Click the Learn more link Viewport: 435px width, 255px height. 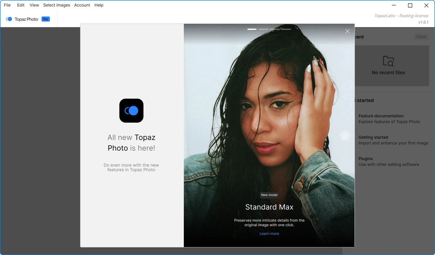269,234
